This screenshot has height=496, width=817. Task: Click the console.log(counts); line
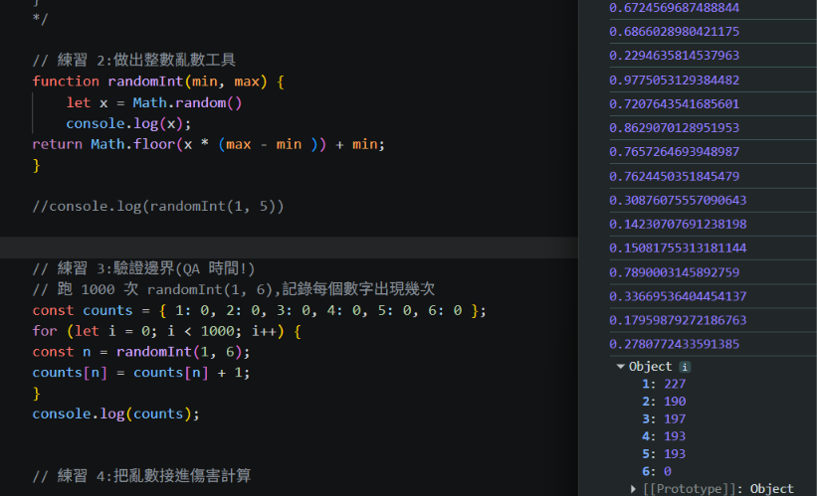point(115,413)
